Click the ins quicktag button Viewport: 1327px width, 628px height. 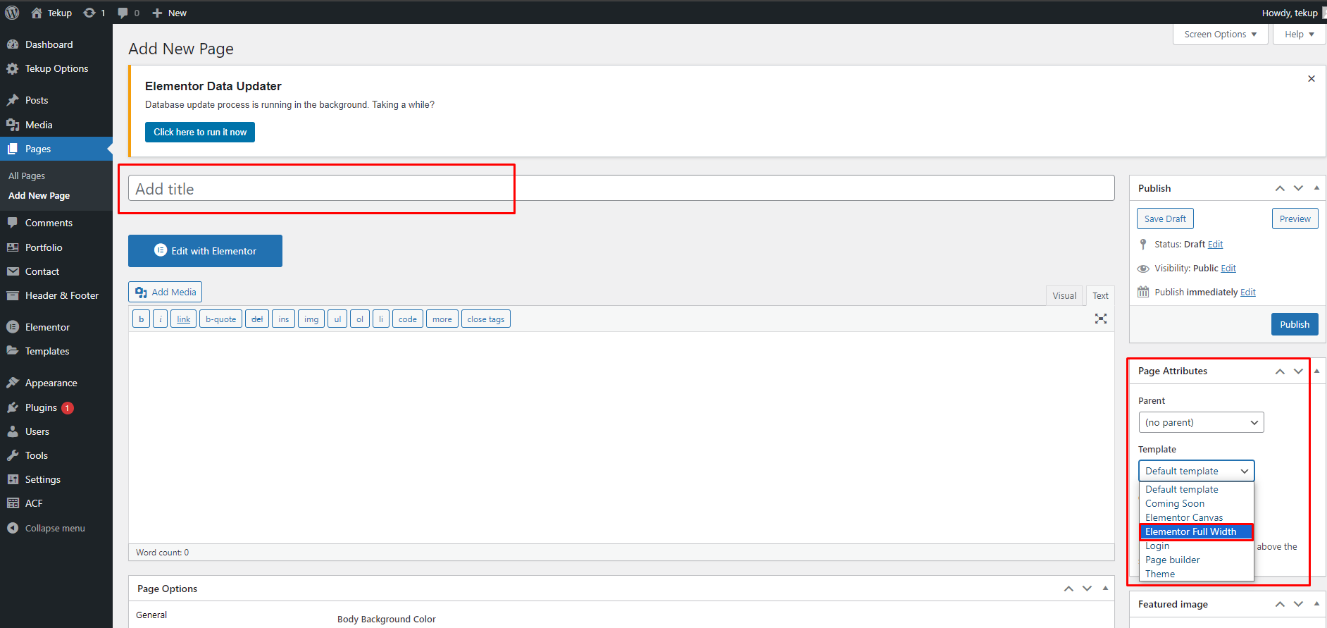click(x=283, y=319)
